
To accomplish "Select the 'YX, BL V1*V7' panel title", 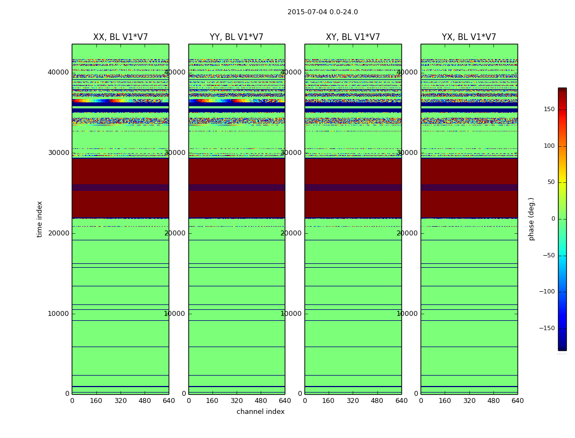I will (469, 37).
